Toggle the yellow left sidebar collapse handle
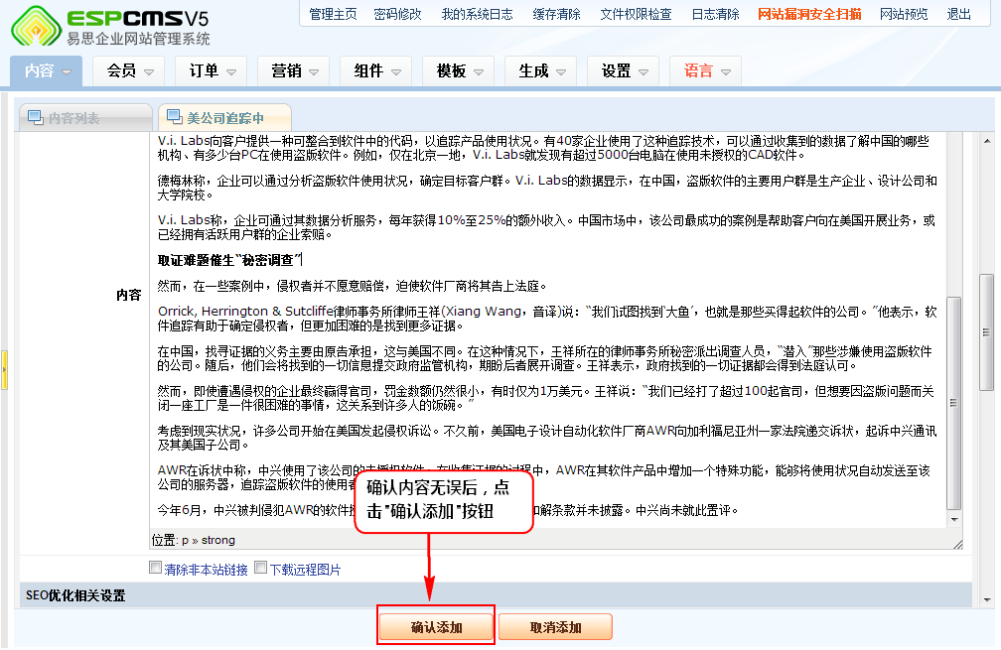Image resolution: width=1001 pixels, height=650 pixels. pyautogui.click(x=4, y=370)
